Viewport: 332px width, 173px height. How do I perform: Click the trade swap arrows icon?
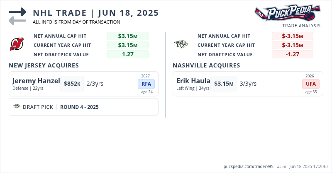point(17,16)
